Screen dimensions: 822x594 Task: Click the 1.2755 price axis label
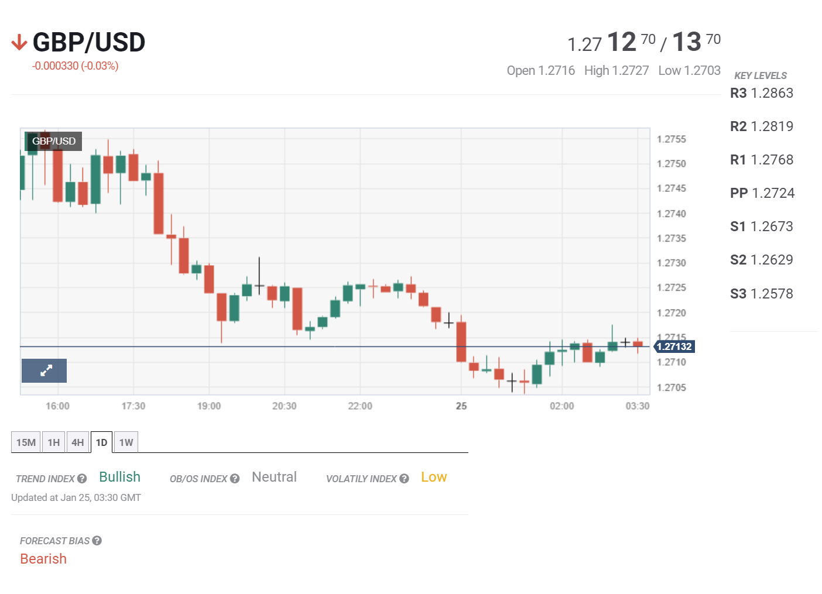[x=671, y=139]
